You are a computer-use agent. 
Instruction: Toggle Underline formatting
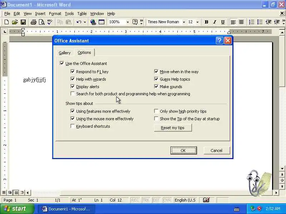tap(223, 22)
